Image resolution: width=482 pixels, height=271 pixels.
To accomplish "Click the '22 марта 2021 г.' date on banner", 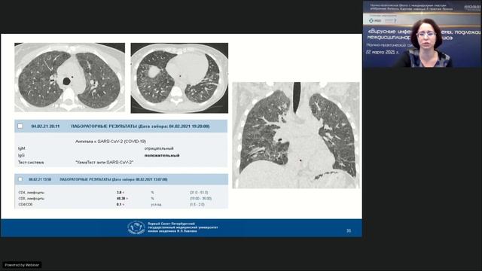I will pyautogui.click(x=383, y=52).
